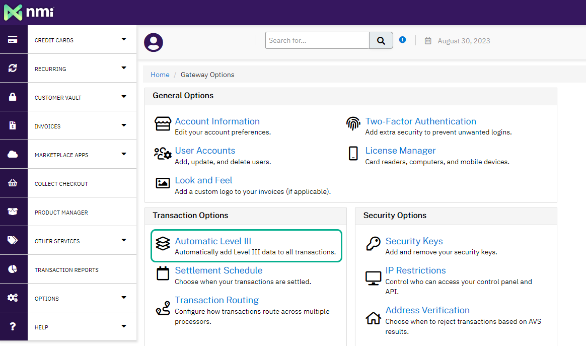This screenshot has height=346, width=586.
Task: Click the Automatic Level III layers icon
Action: coord(163,243)
